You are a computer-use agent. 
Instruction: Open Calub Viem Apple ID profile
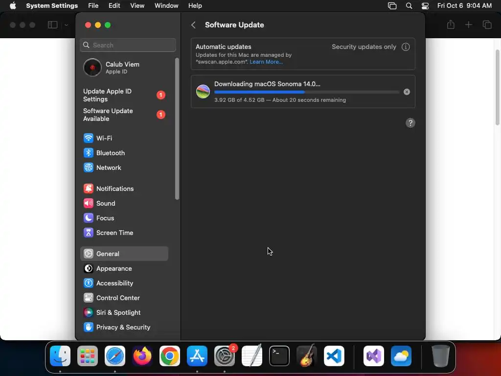[x=124, y=68]
